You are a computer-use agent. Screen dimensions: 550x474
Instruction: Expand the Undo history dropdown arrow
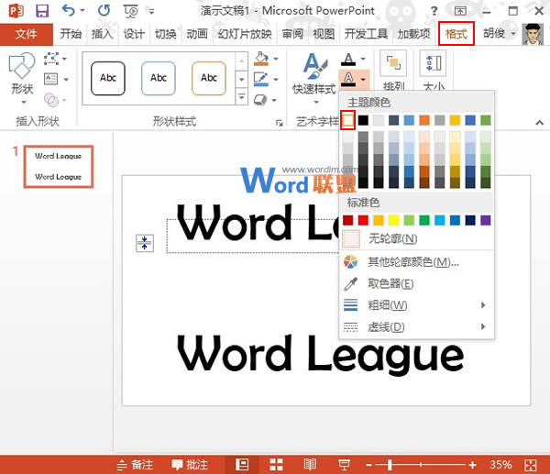coord(82,10)
